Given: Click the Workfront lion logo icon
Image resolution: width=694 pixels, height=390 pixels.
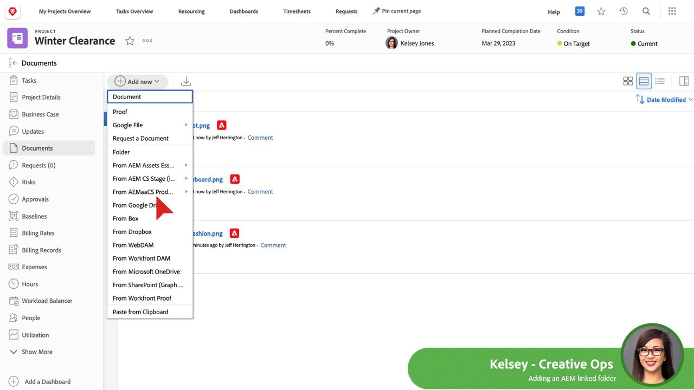Looking at the screenshot, I should [12, 11].
